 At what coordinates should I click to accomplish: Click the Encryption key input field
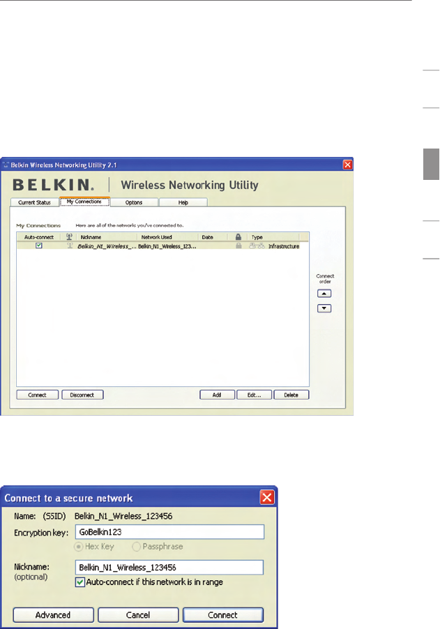pos(169,532)
